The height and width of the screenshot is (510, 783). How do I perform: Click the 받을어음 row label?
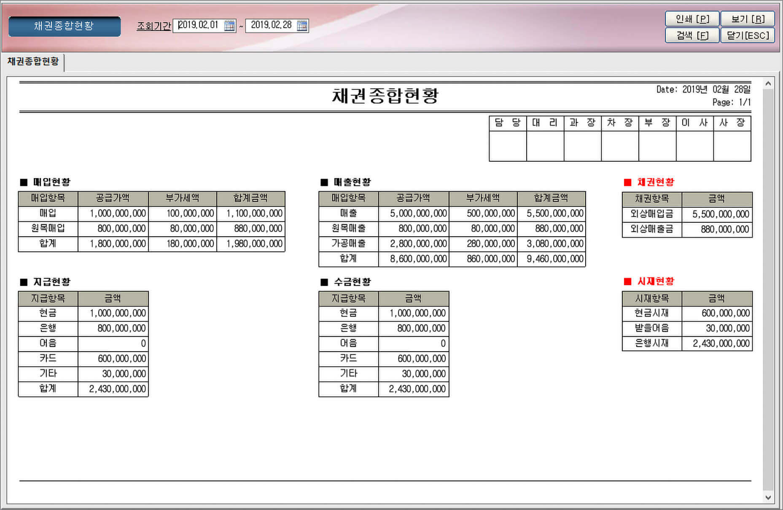(652, 328)
